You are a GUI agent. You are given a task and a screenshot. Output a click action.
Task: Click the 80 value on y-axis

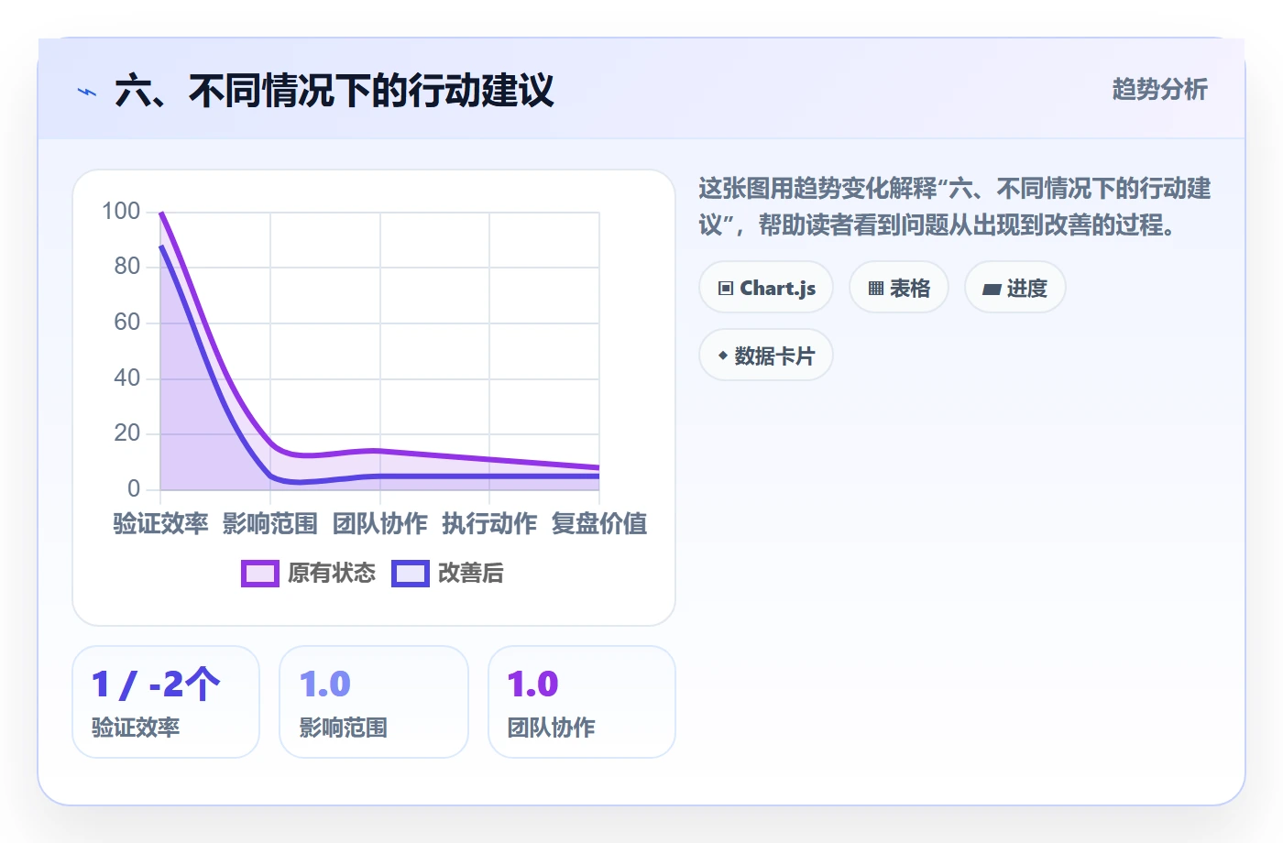click(127, 267)
